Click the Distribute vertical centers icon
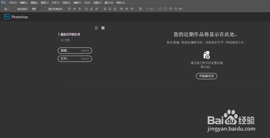Viewport: 270px width, 138px height. 110,9
